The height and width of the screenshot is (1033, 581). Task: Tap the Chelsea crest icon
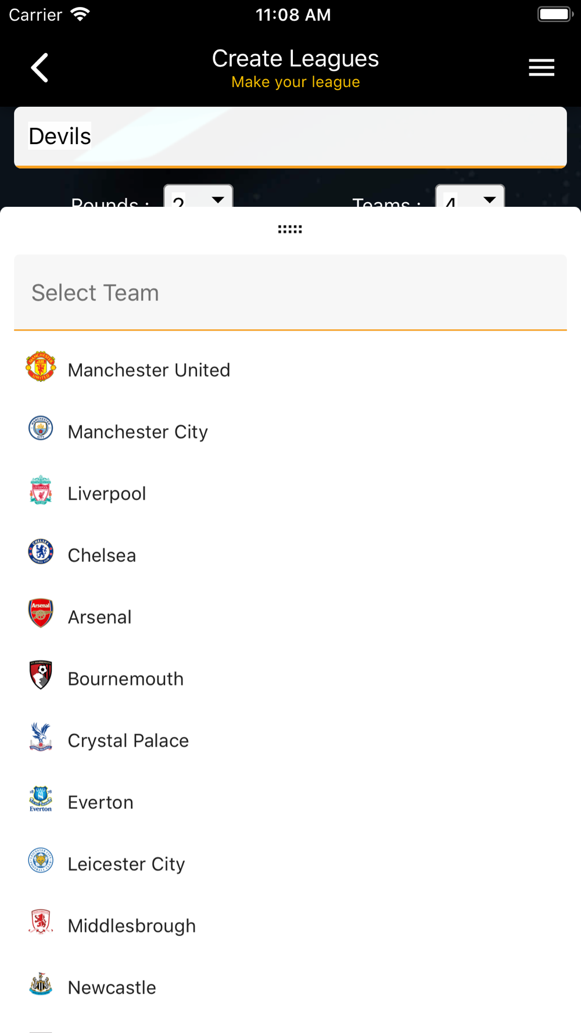(x=41, y=552)
